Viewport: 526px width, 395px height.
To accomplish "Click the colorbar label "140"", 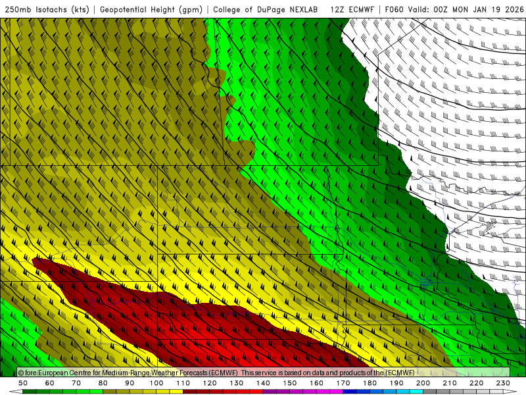I will click(x=263, y=383).
